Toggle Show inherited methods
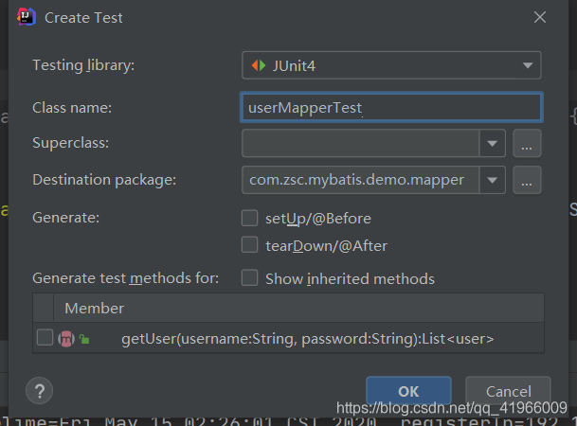The width and height of the screenshot is (577, 426). pyautogui.click(x=249, y=277)
